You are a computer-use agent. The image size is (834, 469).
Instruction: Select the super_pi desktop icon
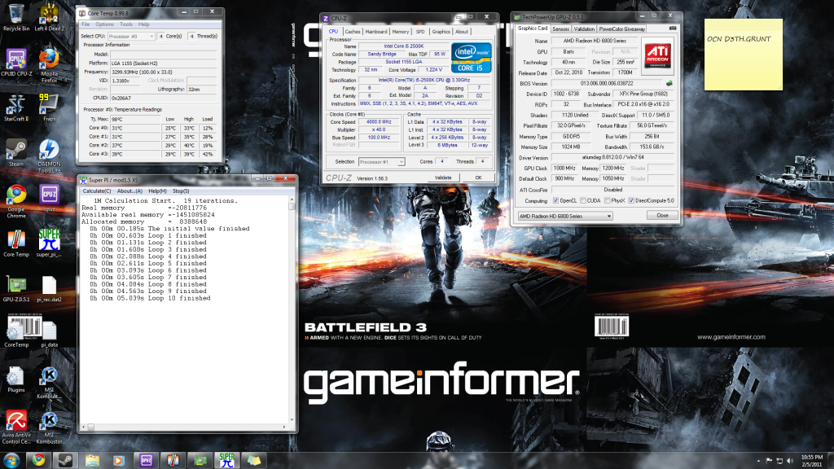pyautogui.click(x=49, y=243)
